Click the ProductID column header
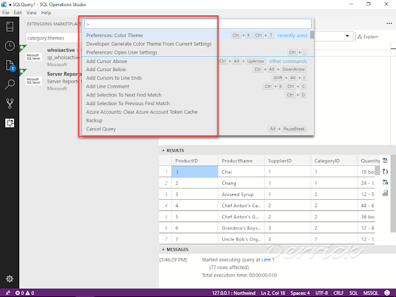Screen dimensions: 396x297 tap(195, 161)
